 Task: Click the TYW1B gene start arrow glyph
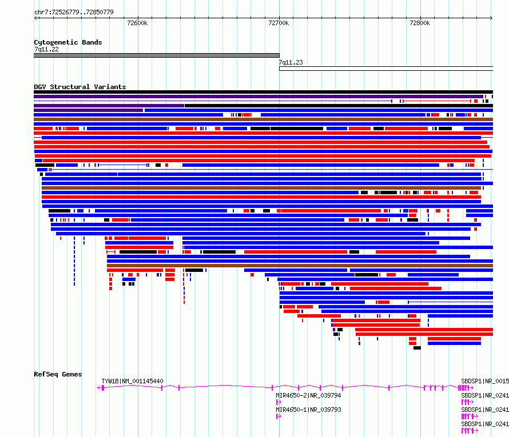[101, 388]
